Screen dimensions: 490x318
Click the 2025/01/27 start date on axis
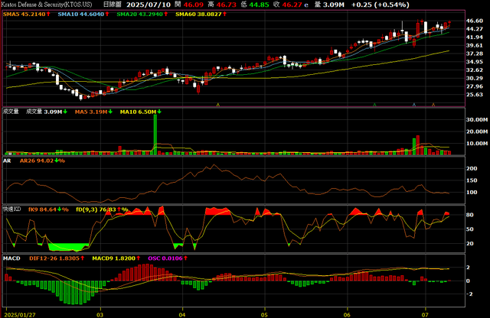(x=19, y=313)
